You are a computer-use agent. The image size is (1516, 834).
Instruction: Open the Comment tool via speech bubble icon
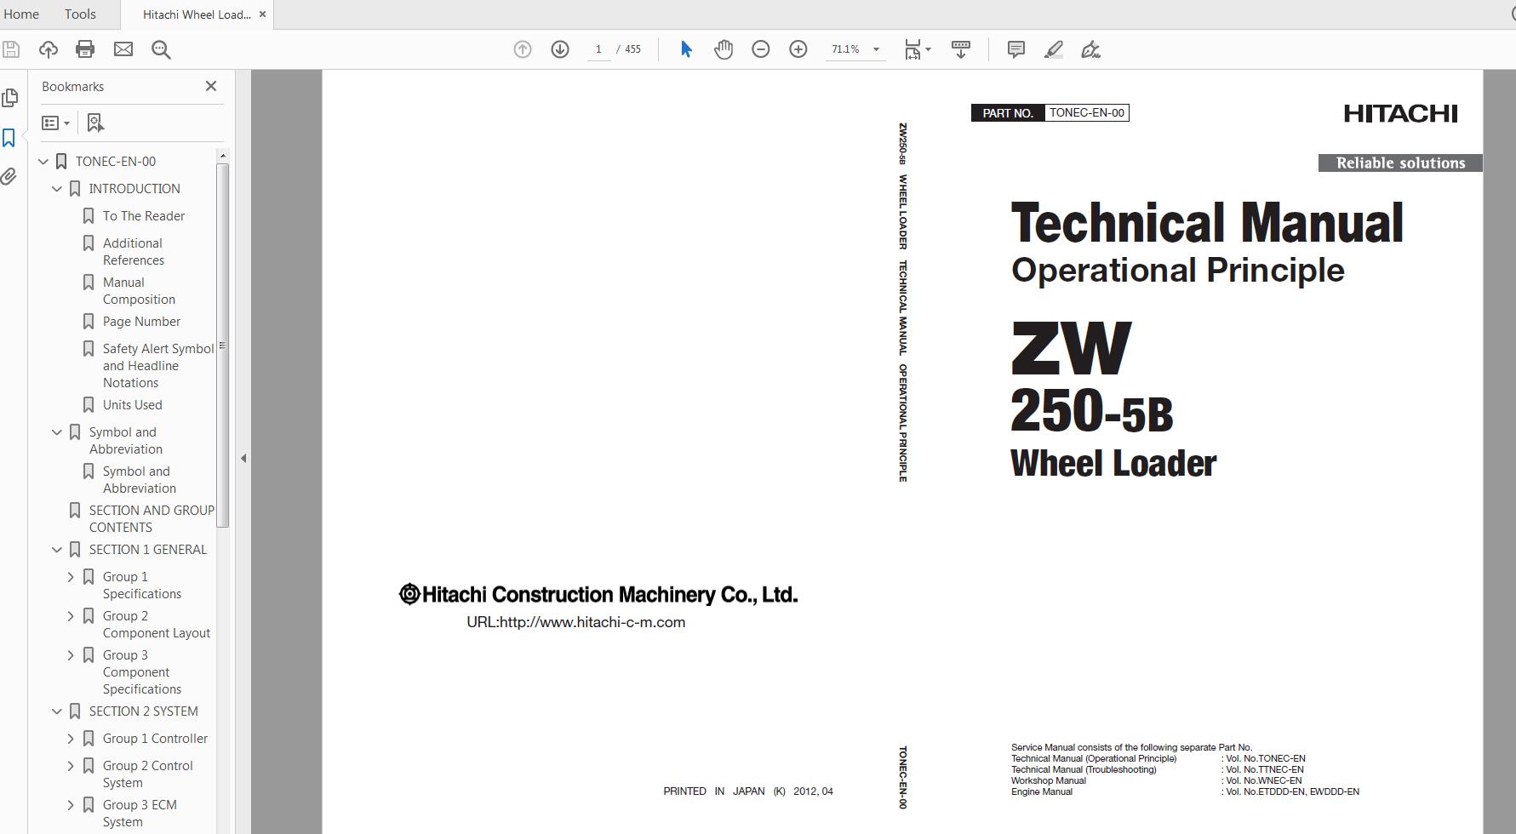tap(1015, 49)
